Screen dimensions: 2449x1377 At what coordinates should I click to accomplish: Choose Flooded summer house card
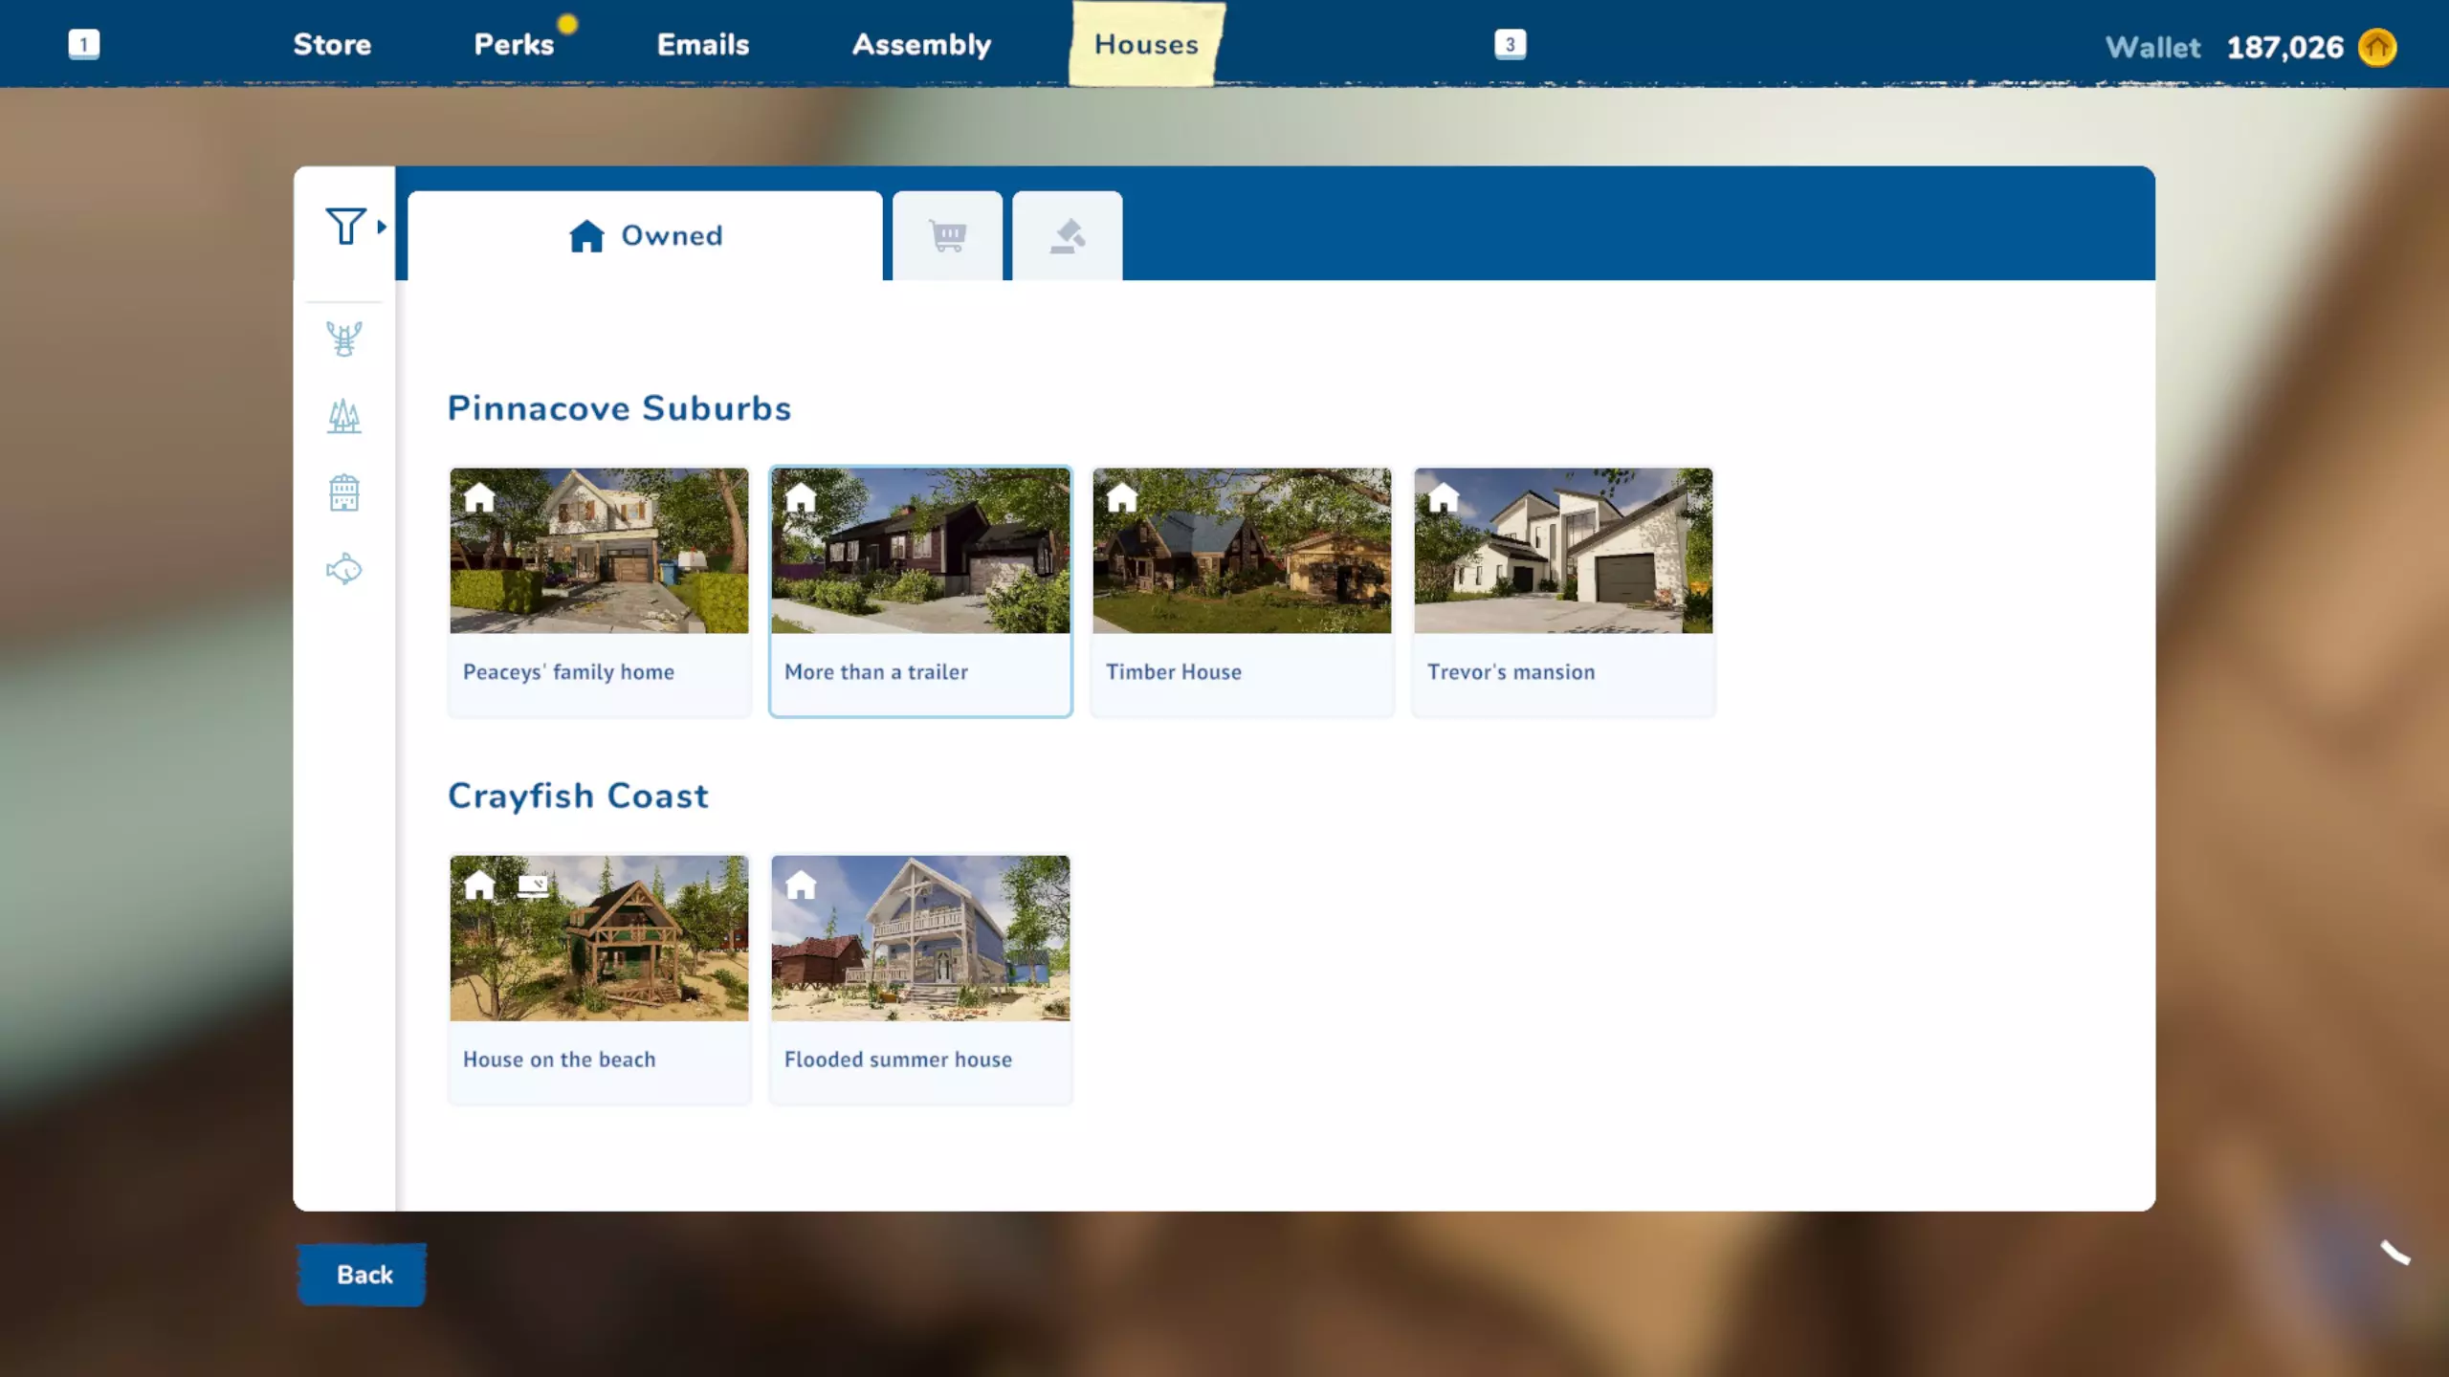[x=920, y=978]
